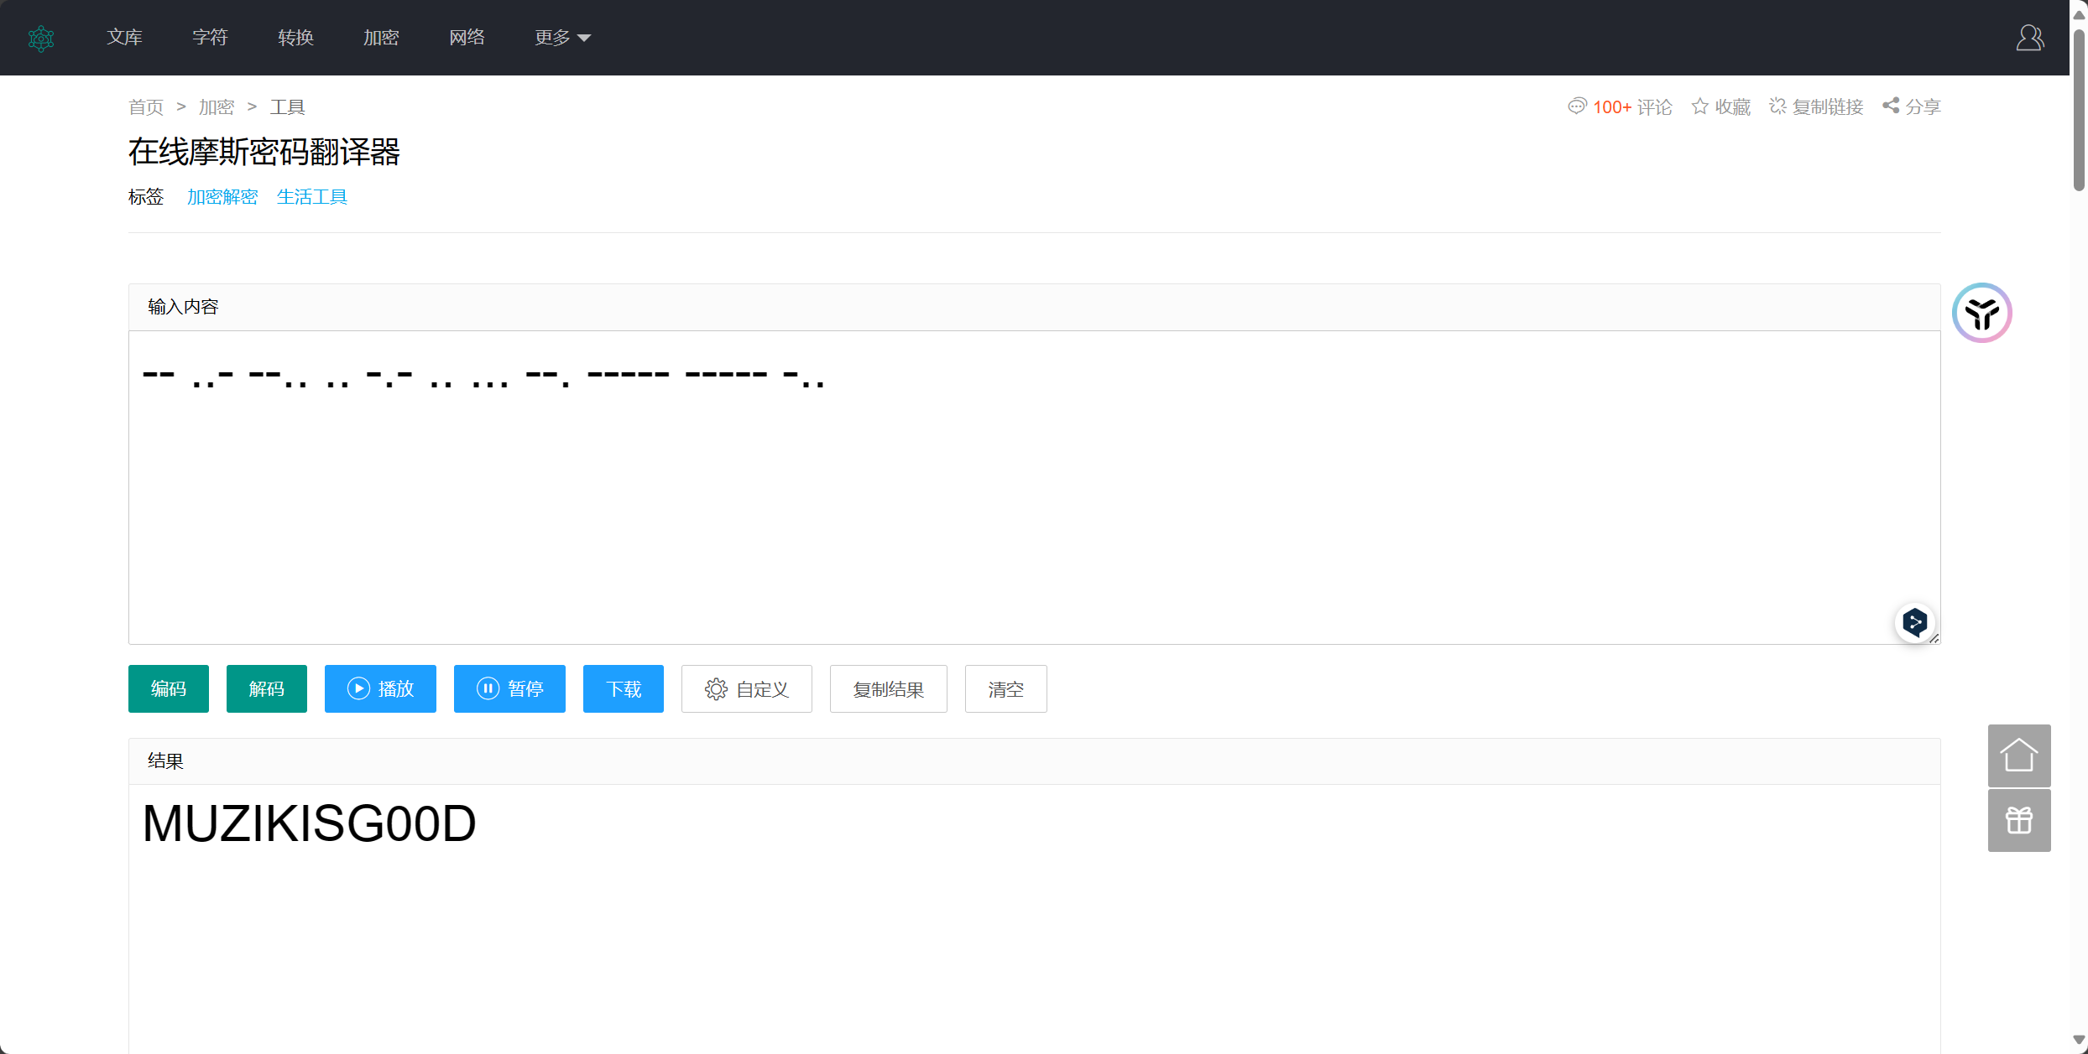
Task: Click the site logo icon in navbar
Action: 41,38
